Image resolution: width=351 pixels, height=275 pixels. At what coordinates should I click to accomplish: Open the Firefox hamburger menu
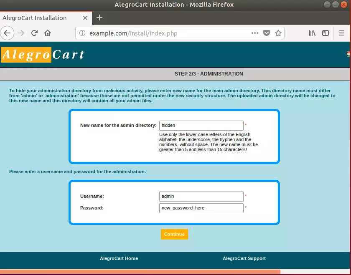coord(342,33)
